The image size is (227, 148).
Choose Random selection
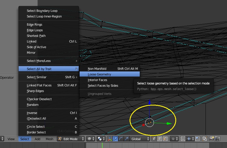(x=49, y=105)
